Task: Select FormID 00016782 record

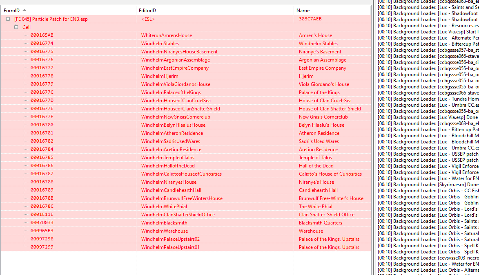Action: 42,141
